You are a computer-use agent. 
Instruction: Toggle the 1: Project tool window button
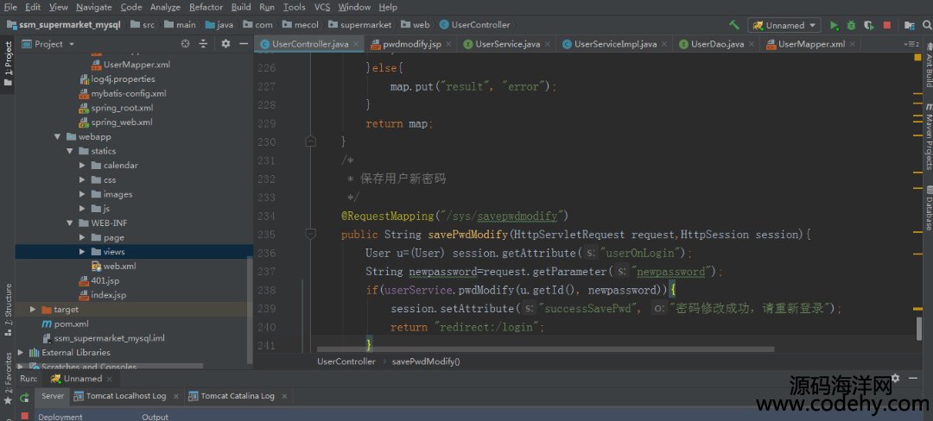pos(8,64)
